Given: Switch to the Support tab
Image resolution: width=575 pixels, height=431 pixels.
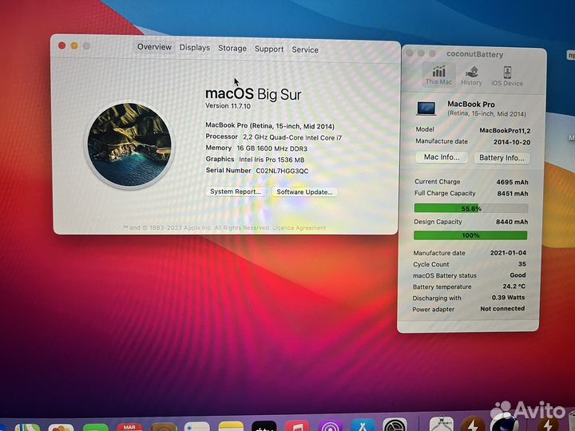Looking at the screenshot, I should tap(269, 49).
